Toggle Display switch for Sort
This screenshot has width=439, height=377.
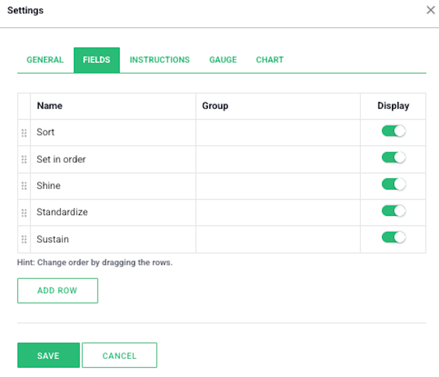point(393,131)
